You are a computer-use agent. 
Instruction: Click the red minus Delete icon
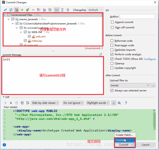pyautogui.click(x=33, y=10)
